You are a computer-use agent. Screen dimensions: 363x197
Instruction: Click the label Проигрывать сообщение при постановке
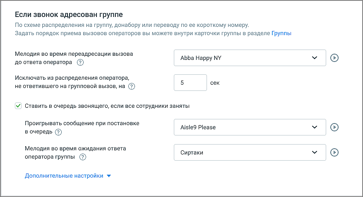pos(82,123)
